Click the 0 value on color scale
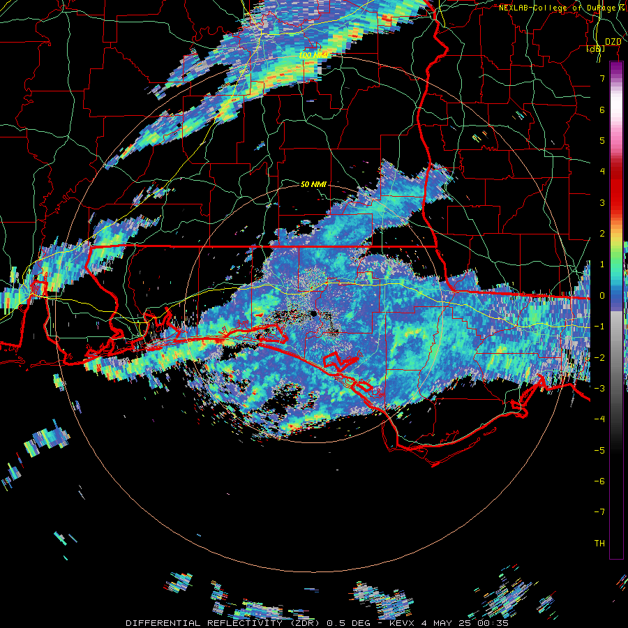 tap(602, 296)
